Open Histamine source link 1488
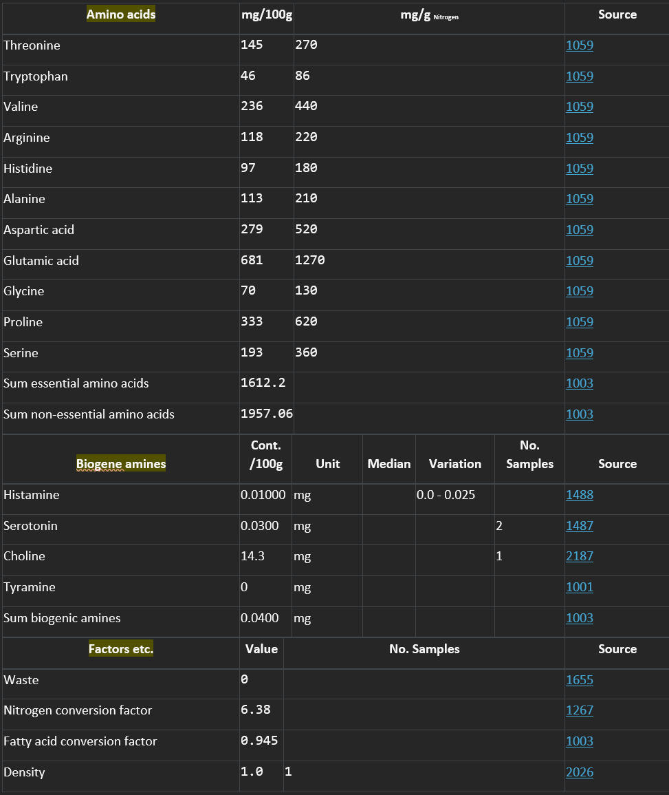 point(580,495)
